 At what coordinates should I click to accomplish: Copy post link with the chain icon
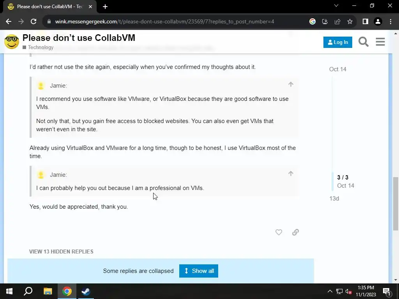coord(295,232)
